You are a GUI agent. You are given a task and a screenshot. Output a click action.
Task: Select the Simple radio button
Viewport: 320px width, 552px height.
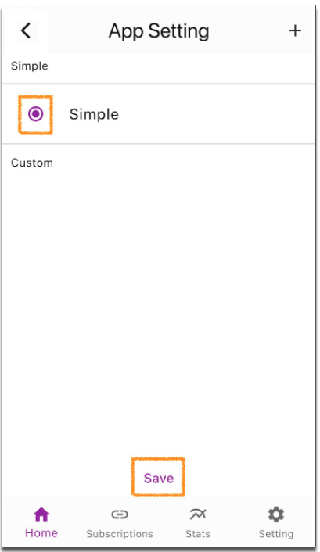click(35, 114)
